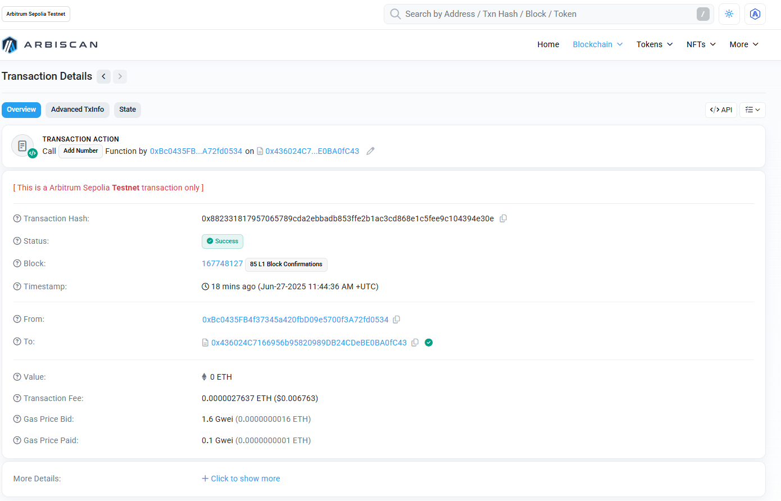This screenshot has width=781, height=501.
Task: Click help icon next to Value
Action: (17, 377)
